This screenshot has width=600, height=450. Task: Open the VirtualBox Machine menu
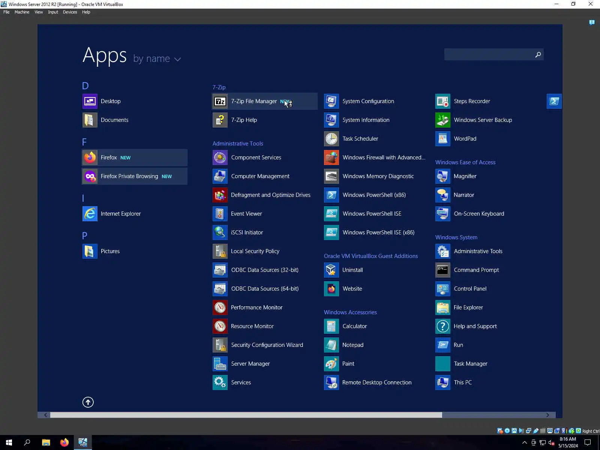pyautogui.click(x=22, y=12)
